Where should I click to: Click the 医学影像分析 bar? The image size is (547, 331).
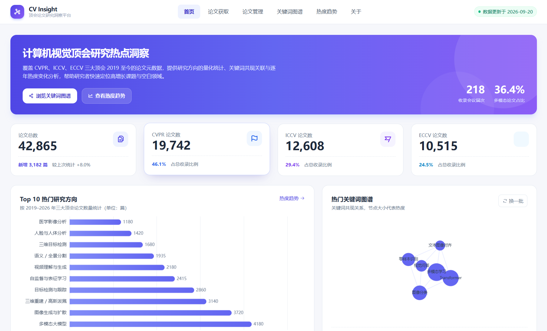[96, 222]
